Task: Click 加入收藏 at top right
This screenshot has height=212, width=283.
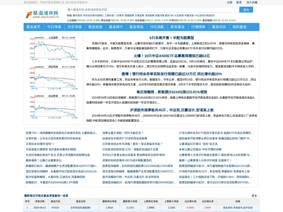Action: [x=252, y=2]
